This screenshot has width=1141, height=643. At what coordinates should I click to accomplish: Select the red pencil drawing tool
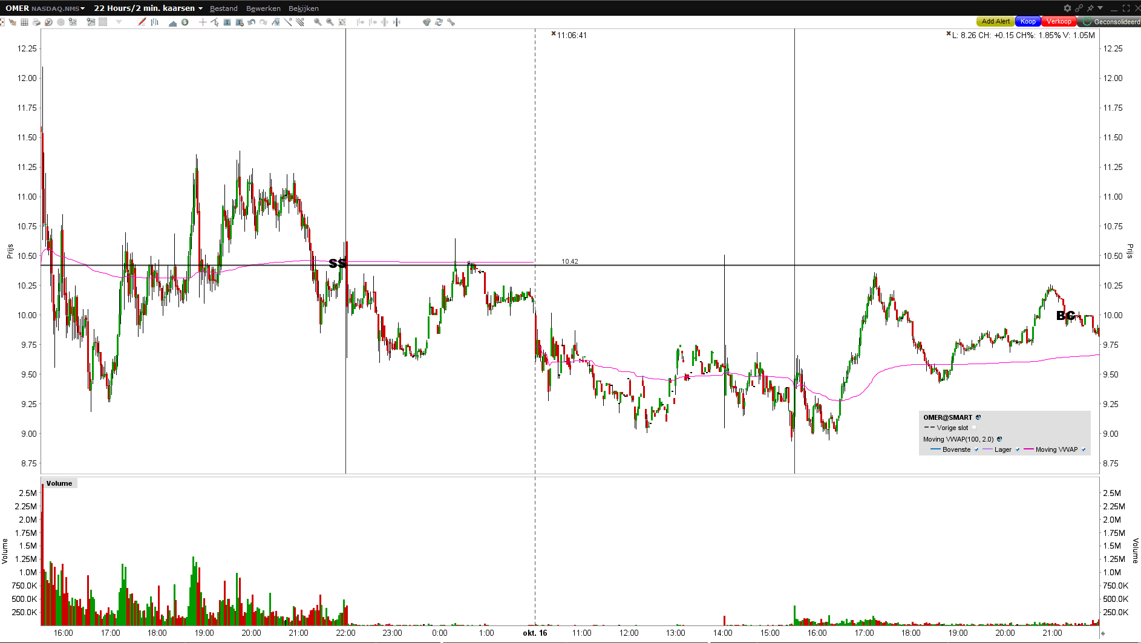click(142, 22)
